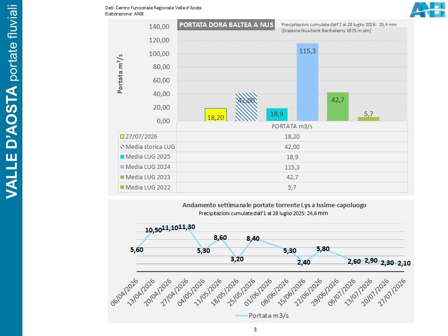Click the Portata m3/s line chart legend
The image size is (448, 336).
coord(262,315)
